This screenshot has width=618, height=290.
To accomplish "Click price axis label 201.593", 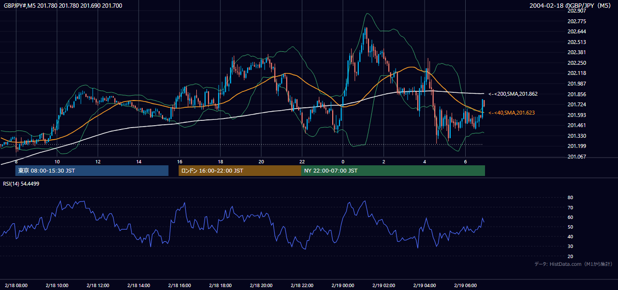I will [x=576, y=115].
